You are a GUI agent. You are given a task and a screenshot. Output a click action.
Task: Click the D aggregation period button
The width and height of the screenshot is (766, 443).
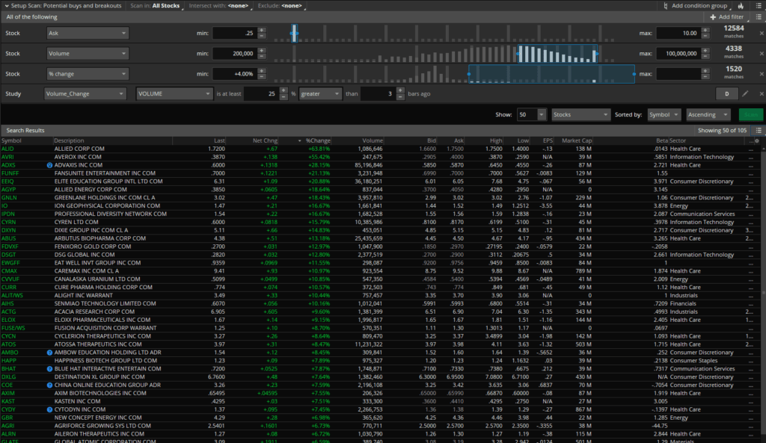[726, 93]
